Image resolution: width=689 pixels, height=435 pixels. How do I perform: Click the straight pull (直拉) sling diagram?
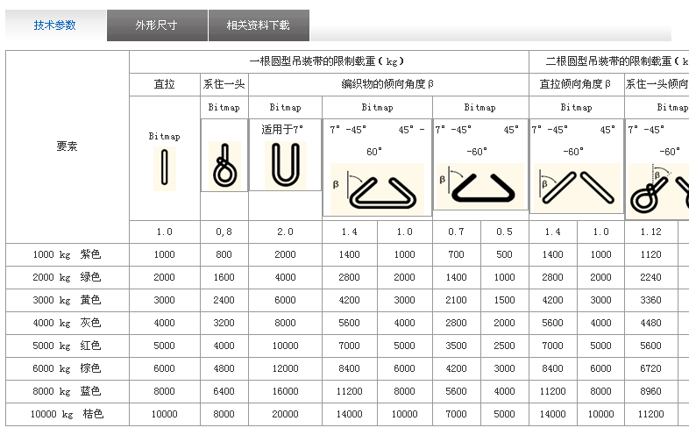coord(164,168)
